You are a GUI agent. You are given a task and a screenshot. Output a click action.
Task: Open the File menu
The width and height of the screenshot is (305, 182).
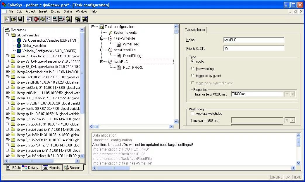(x=11, y=11)
